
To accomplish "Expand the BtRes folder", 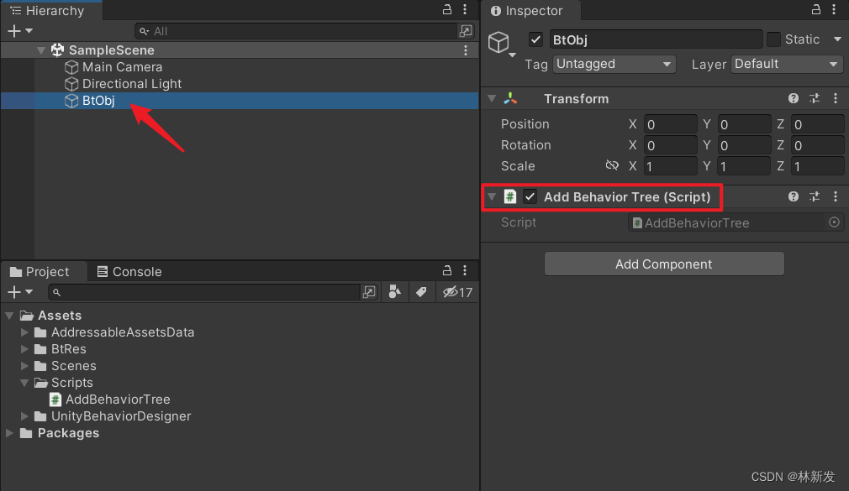I will click(24, 349).
